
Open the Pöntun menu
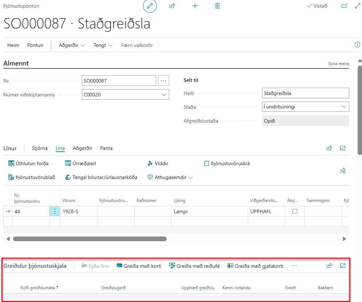pyautogui.click(x=35, y=45)
